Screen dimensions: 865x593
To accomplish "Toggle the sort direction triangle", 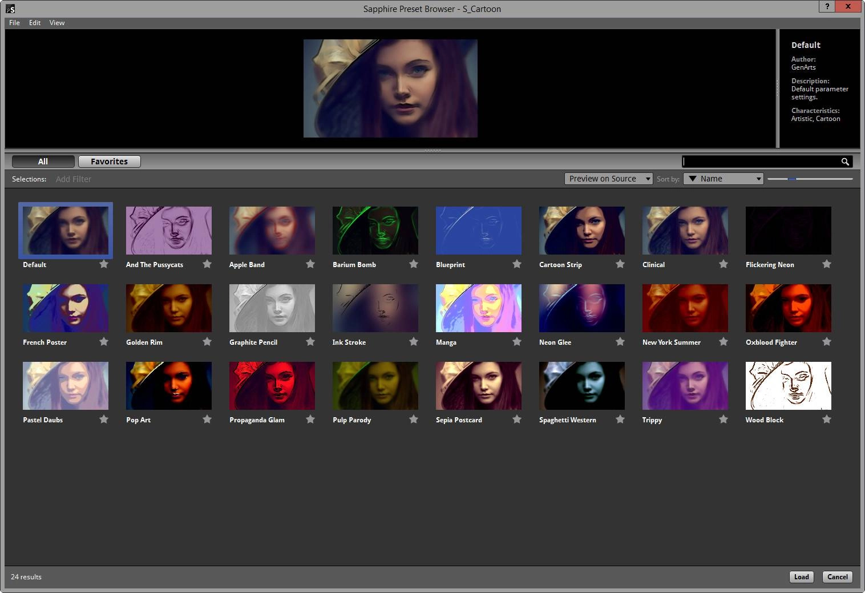I will tap(693, 179).
